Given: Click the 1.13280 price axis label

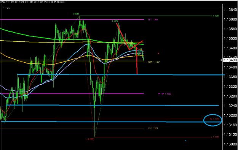Looking at the screenshot, I should pos(230,96).
